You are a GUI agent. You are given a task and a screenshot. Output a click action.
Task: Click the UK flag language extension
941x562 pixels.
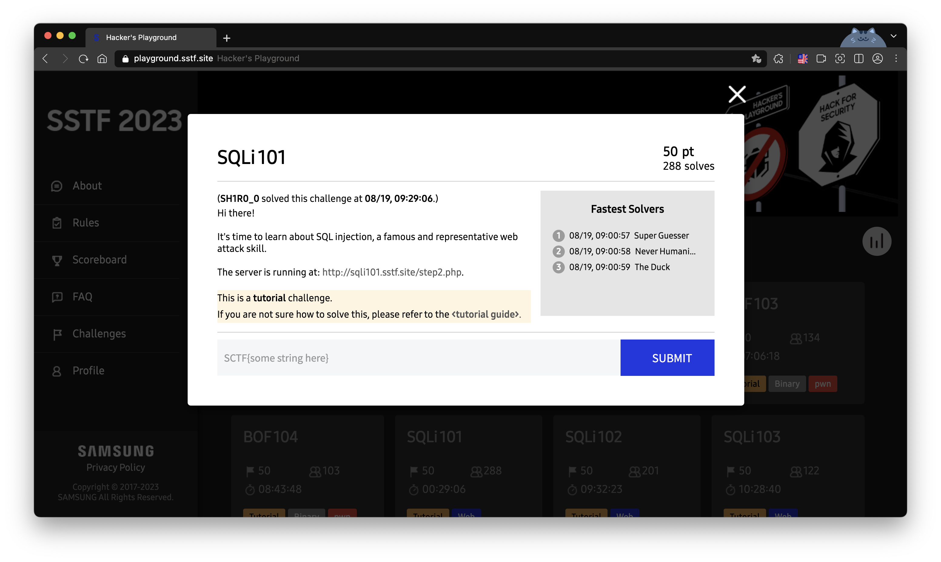[802, 59]
